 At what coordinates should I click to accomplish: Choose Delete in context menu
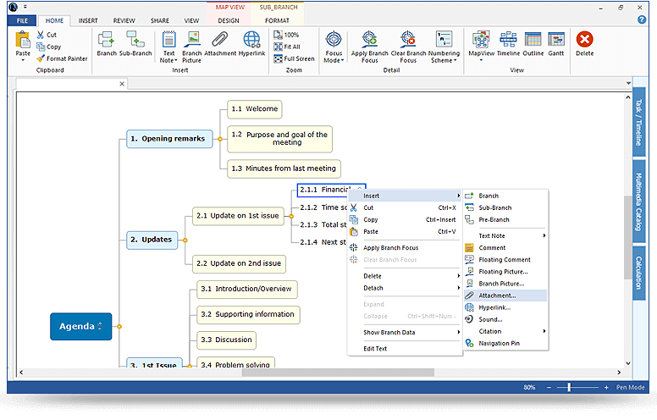pyautogui.click(x=406, y=276)
